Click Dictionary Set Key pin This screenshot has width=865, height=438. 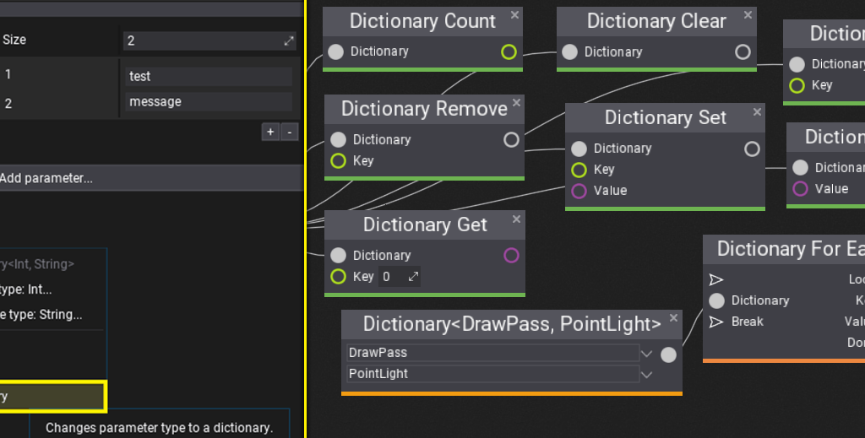click(x=579, y=170)
